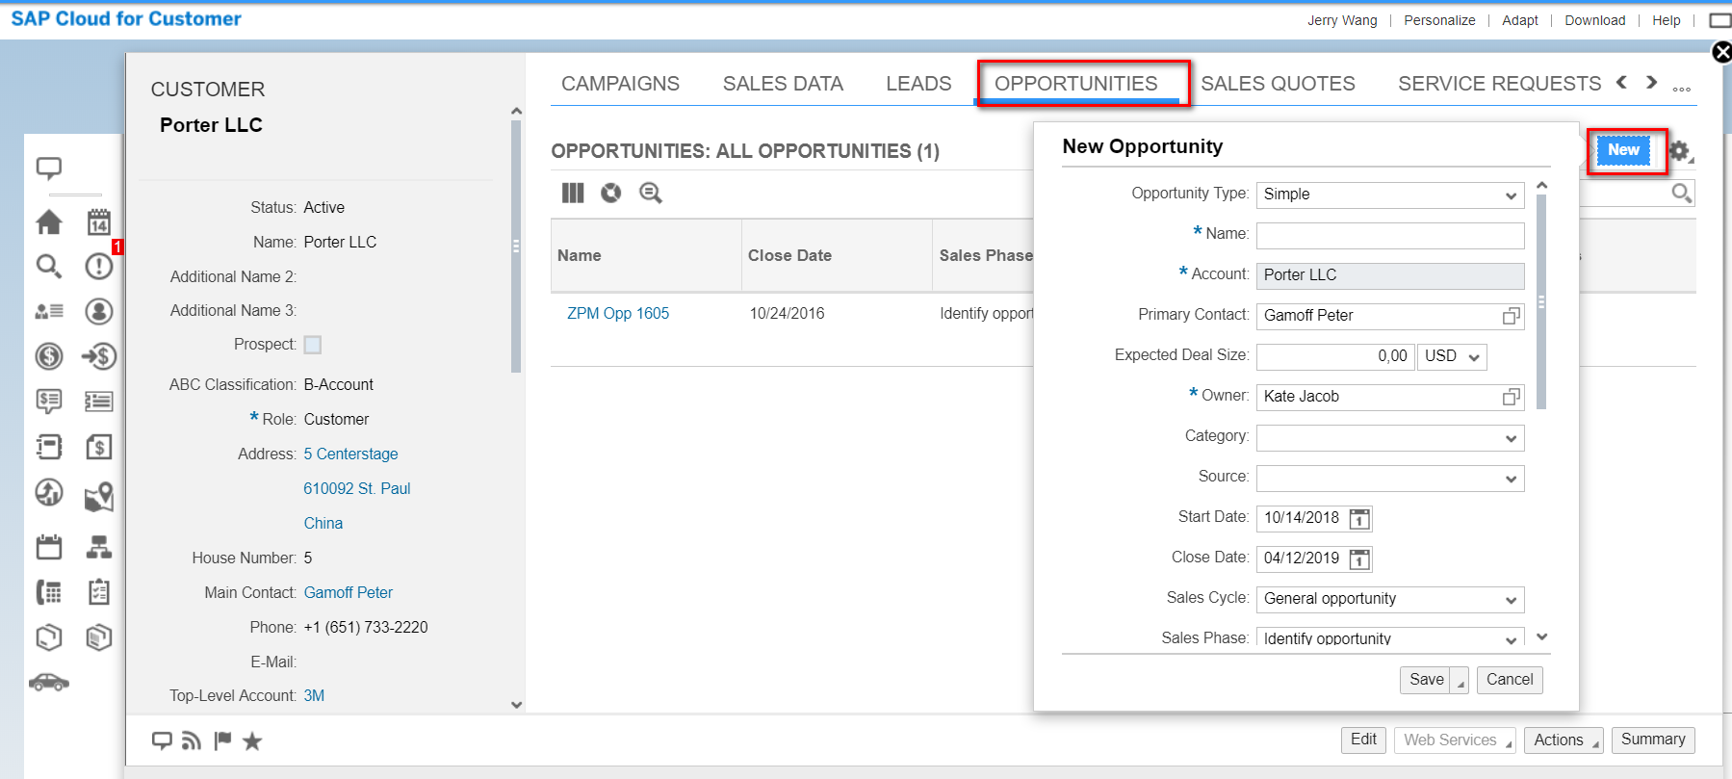Open the notebook icon in sidebar
Screen dimensions: 1732x779
point(49,447)
